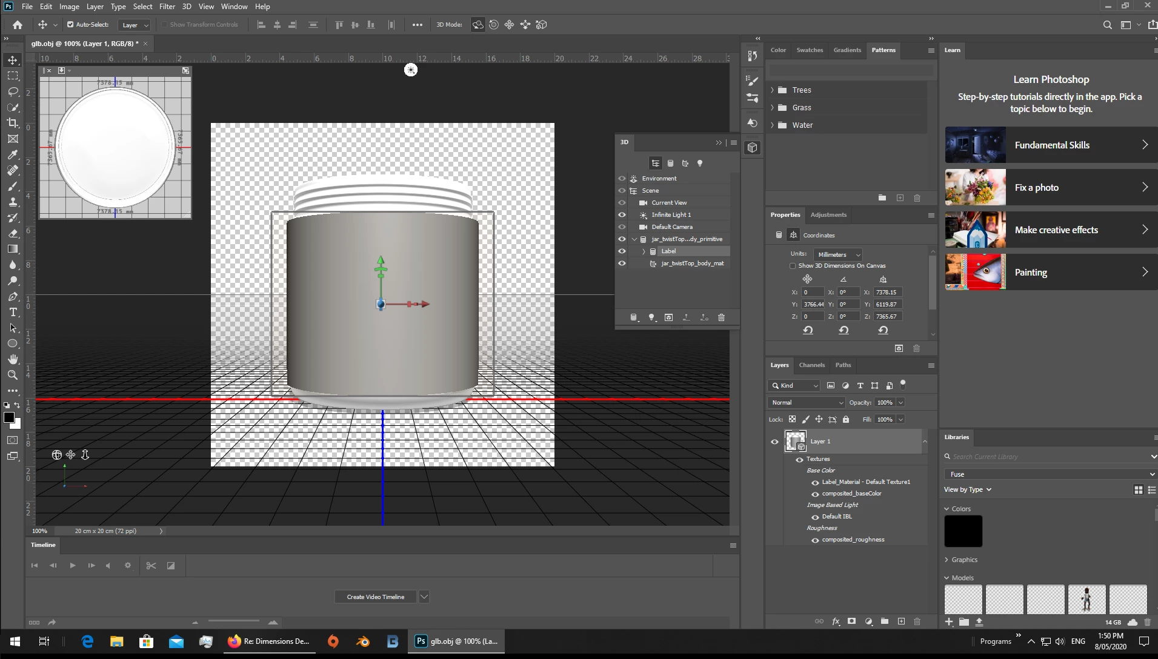1158x659 pixels.
Task: Switch to the Channels tab
Action: tap(811, 365)
